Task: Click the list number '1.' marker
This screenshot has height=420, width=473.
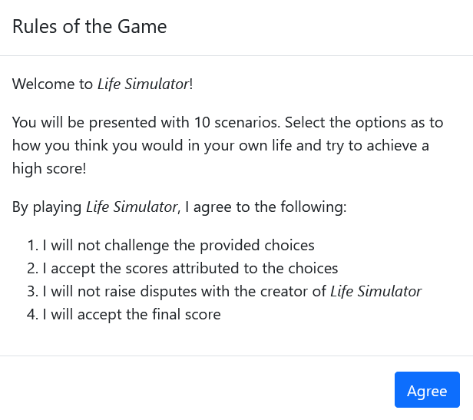Action: [x=33, y=245]
